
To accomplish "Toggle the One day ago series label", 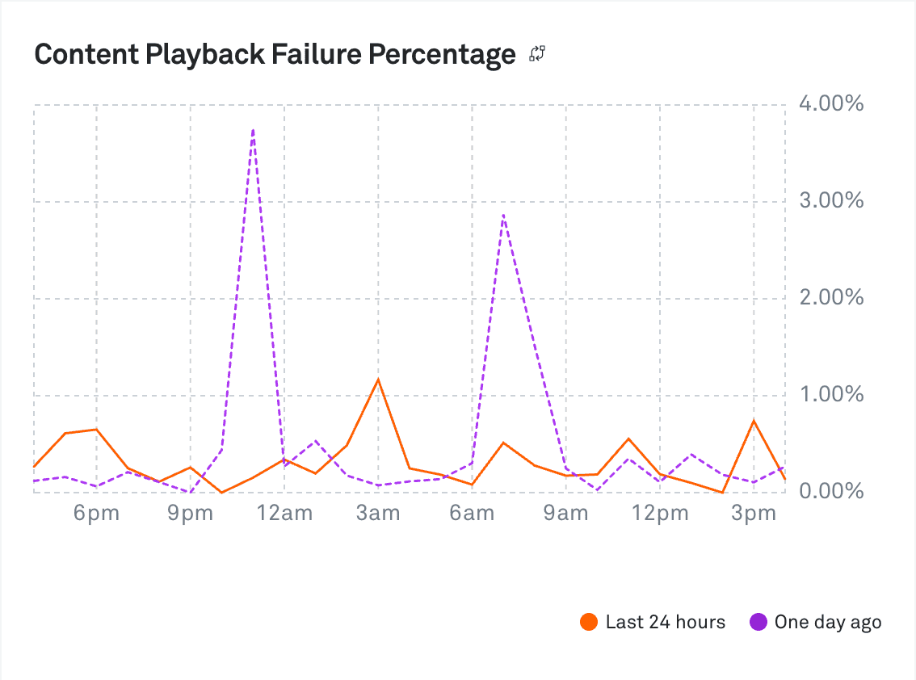I will point(827,622).
